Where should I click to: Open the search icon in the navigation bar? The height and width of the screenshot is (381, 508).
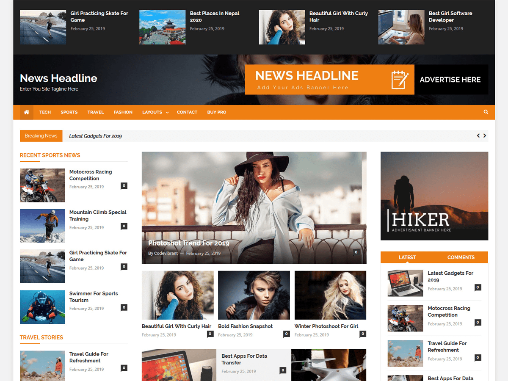click(486, 112)
